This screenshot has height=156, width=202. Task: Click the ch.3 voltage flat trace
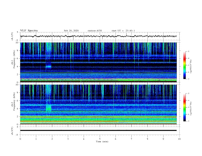(x=98, y=131)
